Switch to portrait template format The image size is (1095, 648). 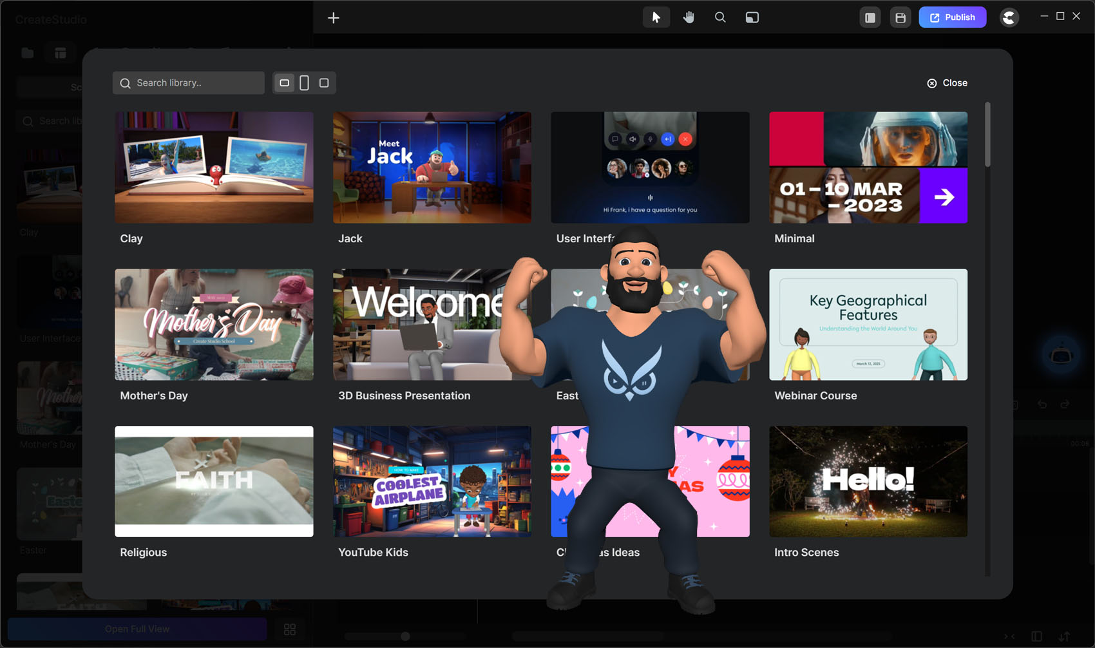click(304, 83)
